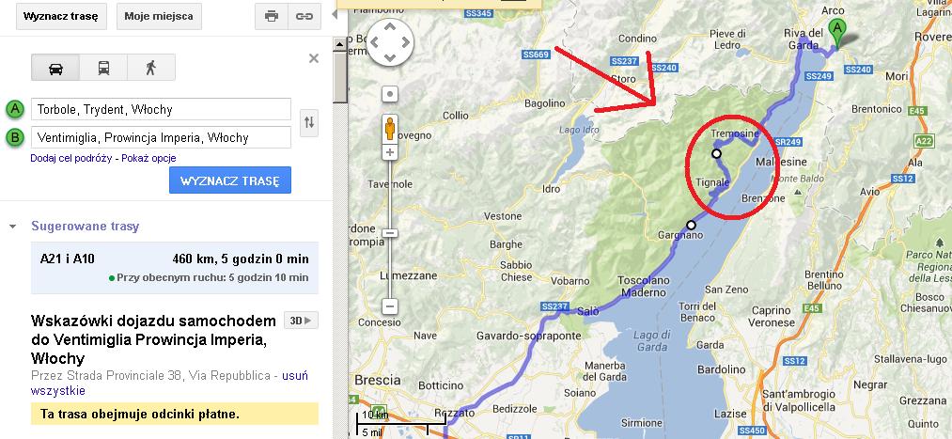The width and height of the screenshot is (952, 439).
Task: Select the car driving mode icon
Action: coord(55,68)
